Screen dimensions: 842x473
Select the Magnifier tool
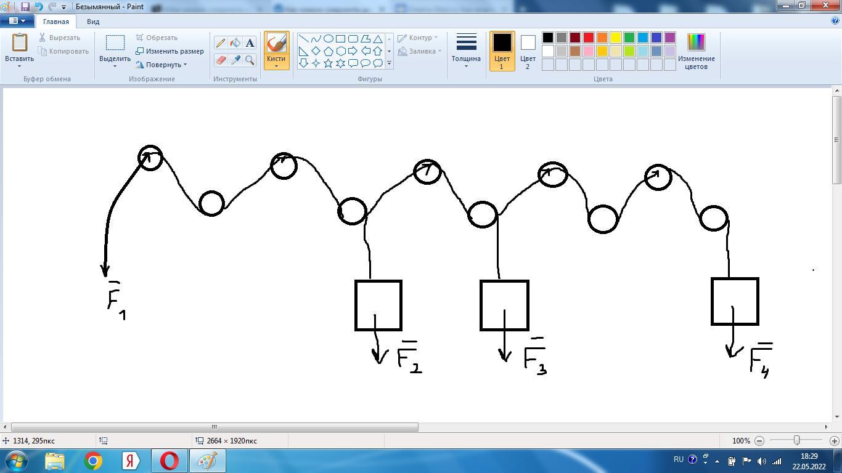[x=250, y=60]
